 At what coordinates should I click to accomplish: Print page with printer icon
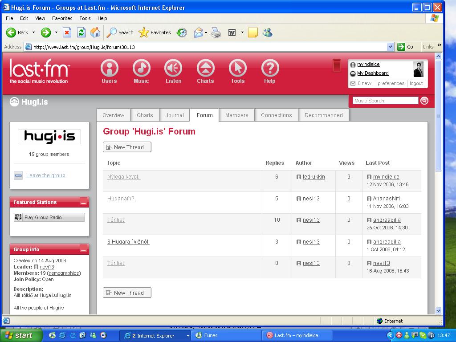tap(216, 32)
